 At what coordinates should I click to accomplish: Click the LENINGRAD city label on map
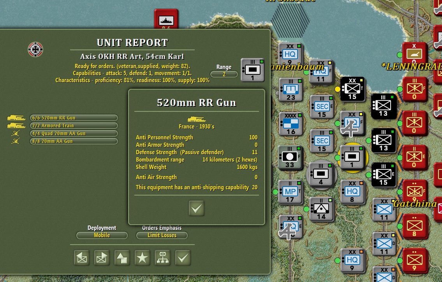[x=411, y=67]
